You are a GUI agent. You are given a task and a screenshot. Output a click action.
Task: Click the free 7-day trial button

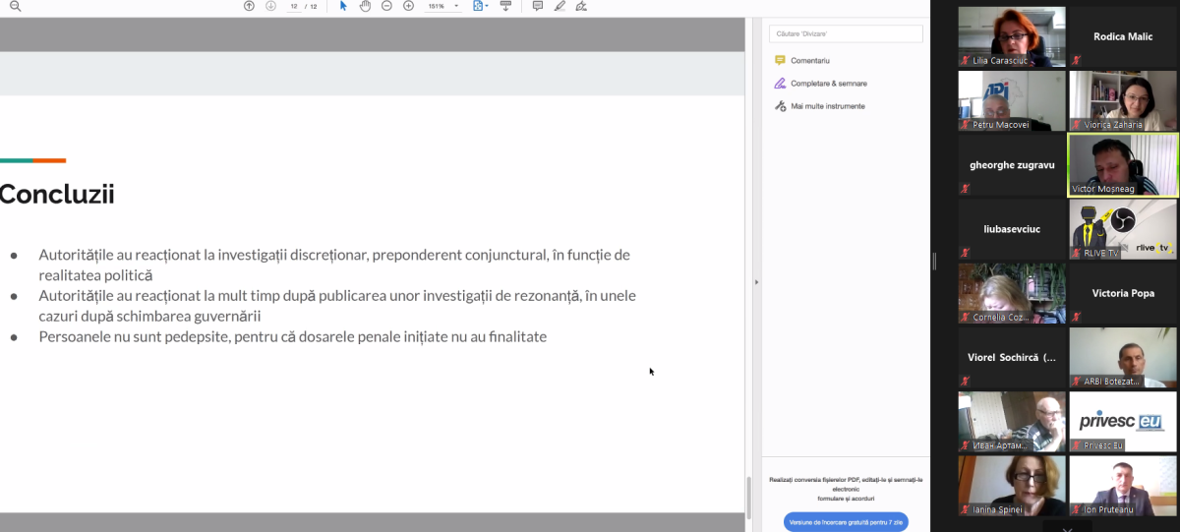(846, 522)
